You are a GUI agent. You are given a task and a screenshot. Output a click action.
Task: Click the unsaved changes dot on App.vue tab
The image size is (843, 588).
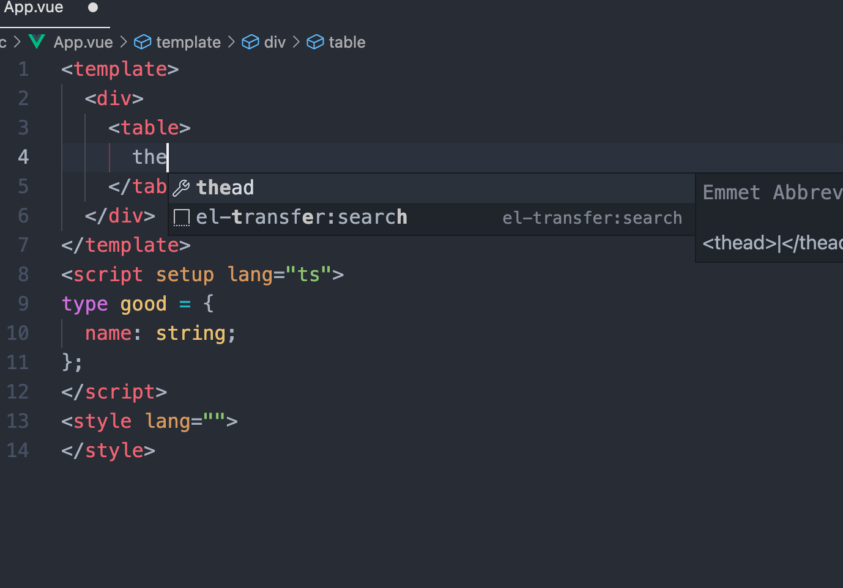(x=92, y=9)
